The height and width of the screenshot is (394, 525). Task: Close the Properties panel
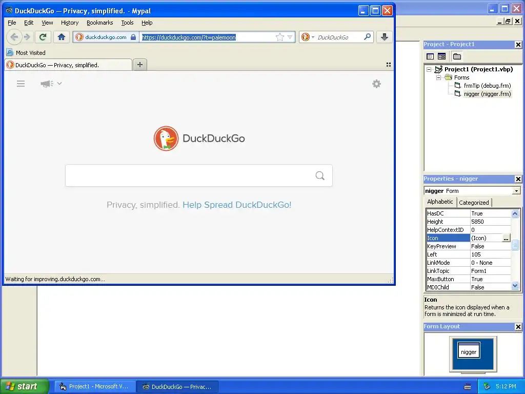[518, 179]
